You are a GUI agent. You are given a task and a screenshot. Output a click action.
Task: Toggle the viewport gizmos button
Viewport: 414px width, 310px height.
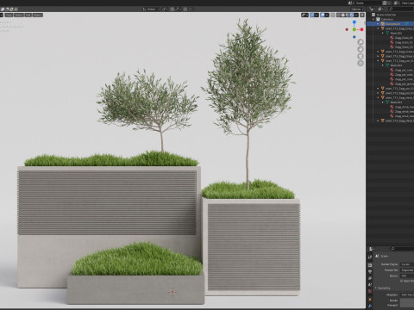coord(311,15)
